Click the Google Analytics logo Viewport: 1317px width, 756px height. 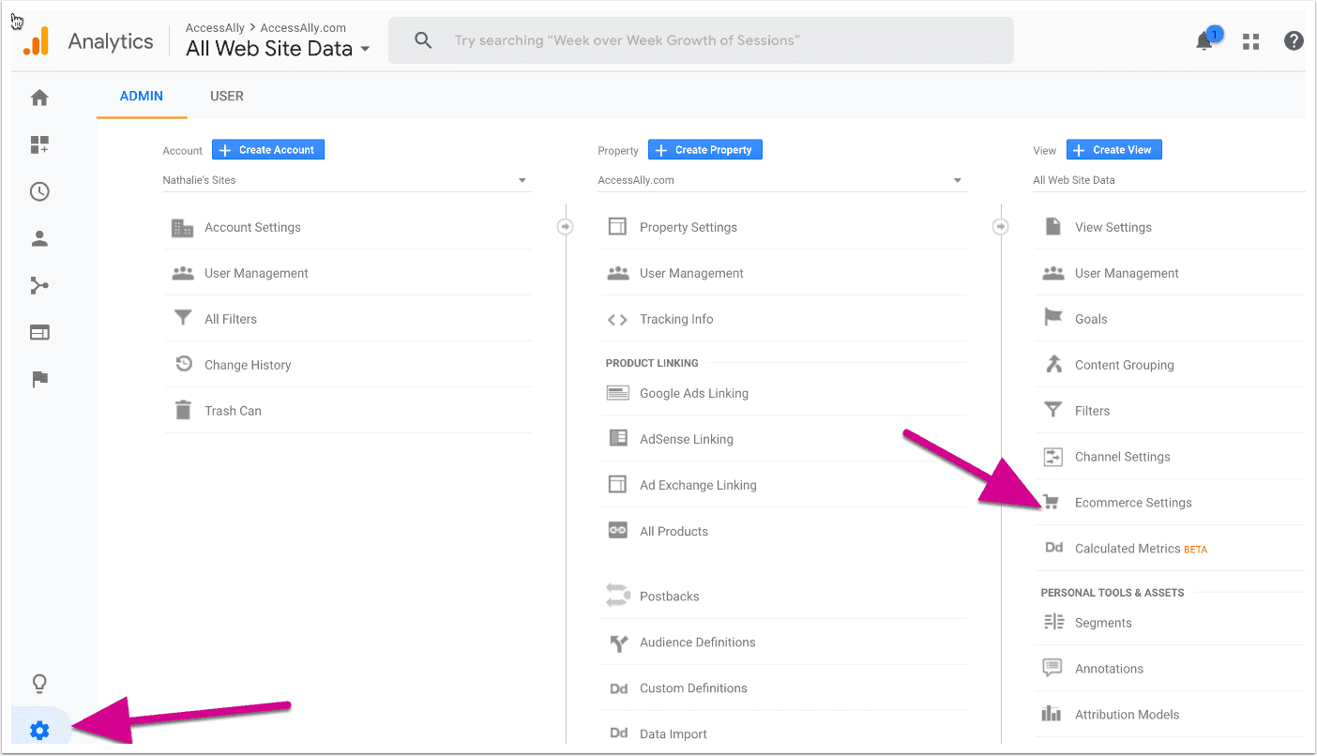coord(37,41)
